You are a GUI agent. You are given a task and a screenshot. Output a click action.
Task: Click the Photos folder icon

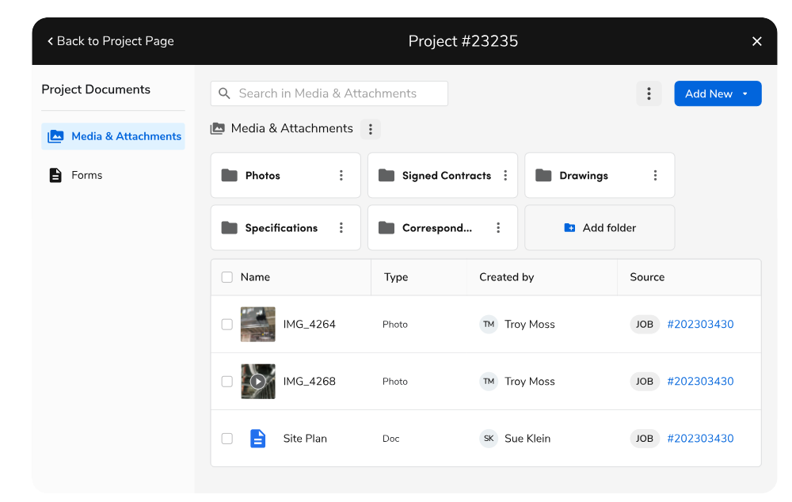227,175
